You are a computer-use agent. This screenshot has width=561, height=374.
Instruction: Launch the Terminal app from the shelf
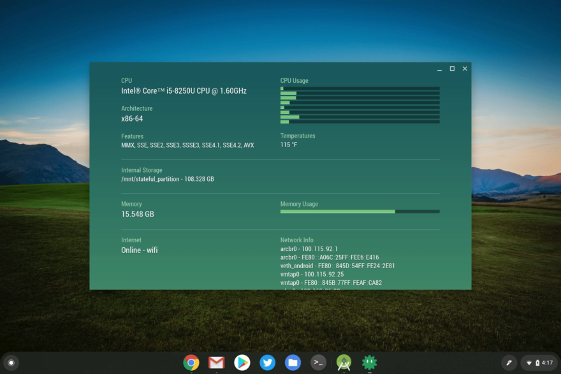[x=318, y=363]
